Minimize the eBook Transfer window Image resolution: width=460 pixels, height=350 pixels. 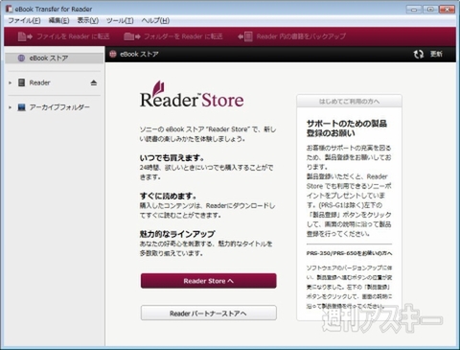pos(414,10)
